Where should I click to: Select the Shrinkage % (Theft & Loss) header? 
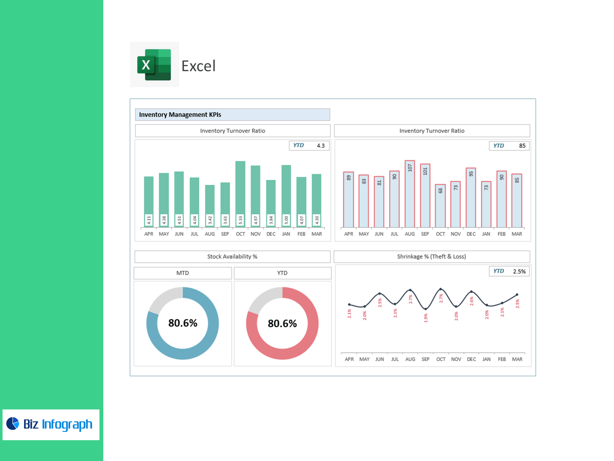tap(431, 256)
